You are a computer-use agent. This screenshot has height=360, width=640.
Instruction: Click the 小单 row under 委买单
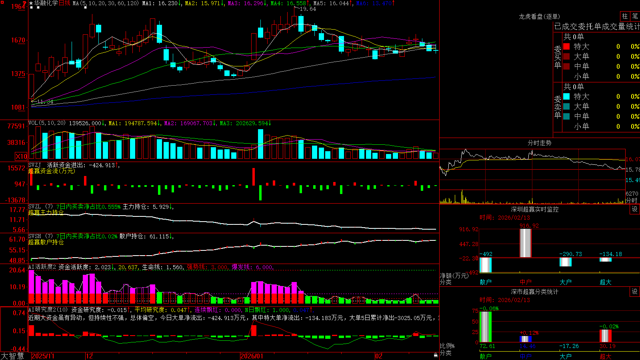click(601, 76)
